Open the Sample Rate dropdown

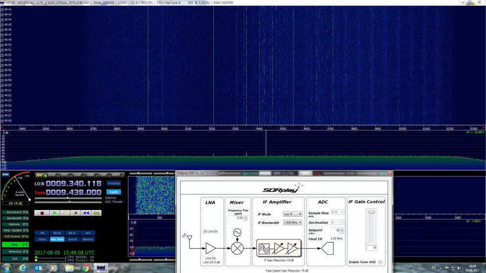tap(338, 212)
